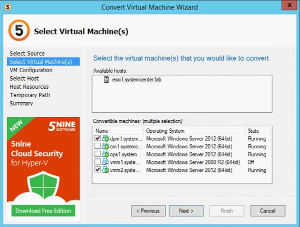Click the vmm2 virtual machine icon
Screen dimensions: 300x227
click(x=105, y=170)
